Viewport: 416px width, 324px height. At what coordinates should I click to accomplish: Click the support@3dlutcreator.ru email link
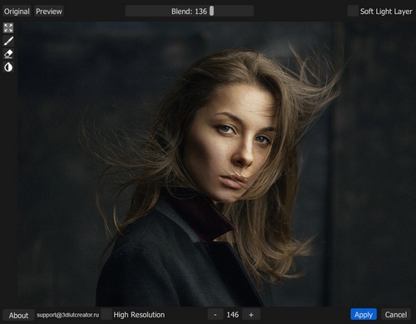67,315
